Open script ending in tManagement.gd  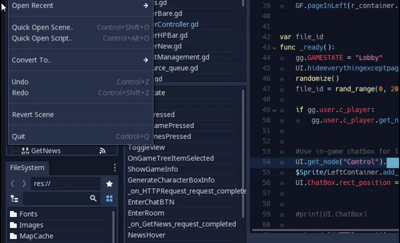pyautogui.click(x=181, y=57)
